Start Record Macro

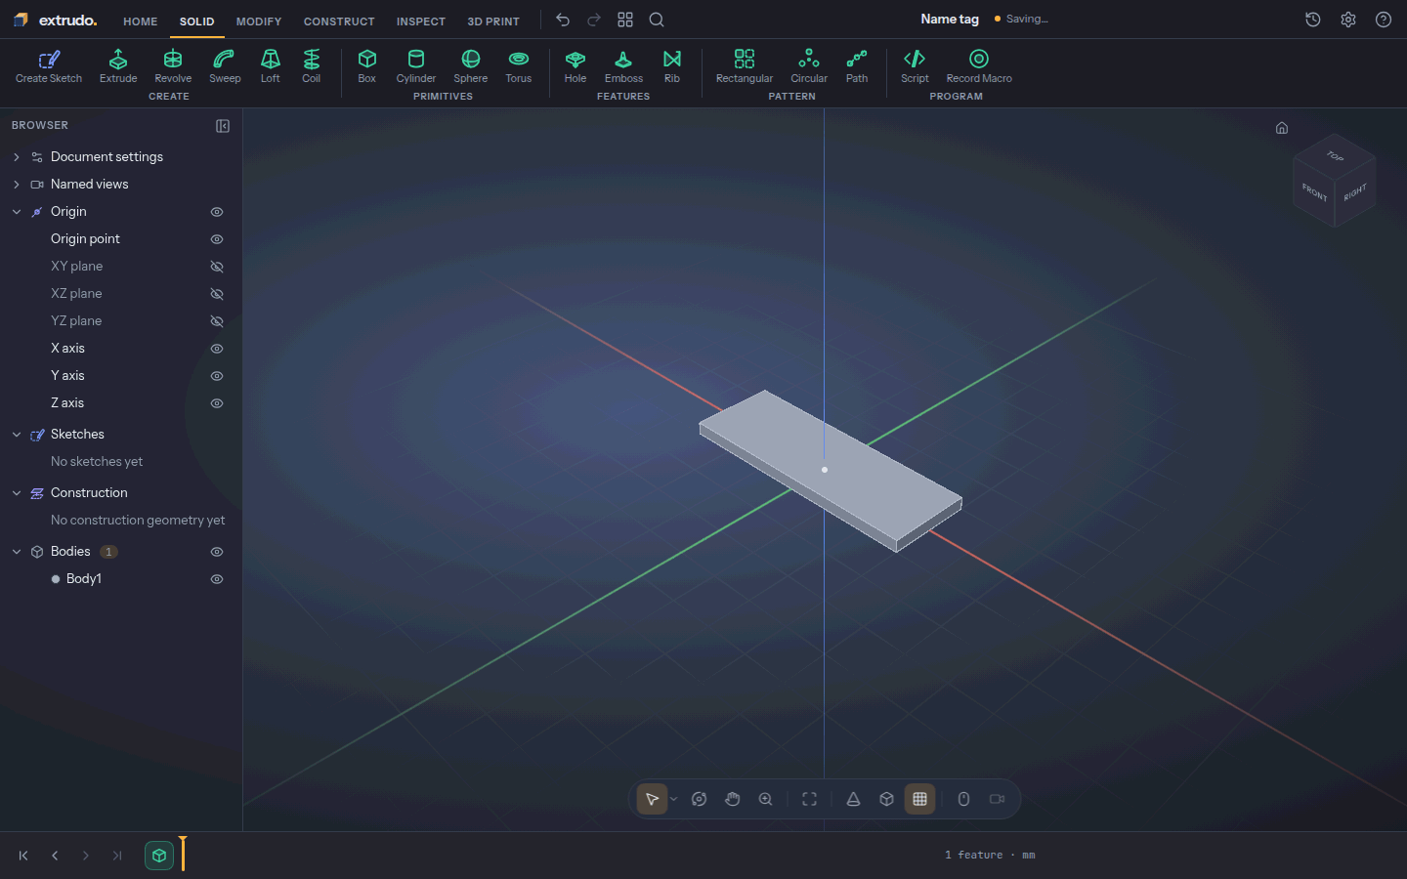979,66
